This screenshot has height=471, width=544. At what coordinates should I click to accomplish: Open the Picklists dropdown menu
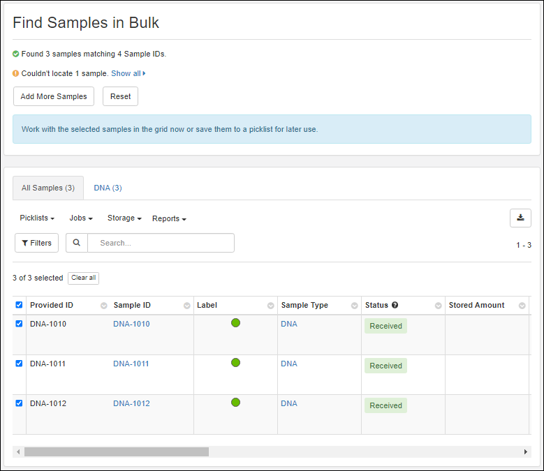pos(37,218)
